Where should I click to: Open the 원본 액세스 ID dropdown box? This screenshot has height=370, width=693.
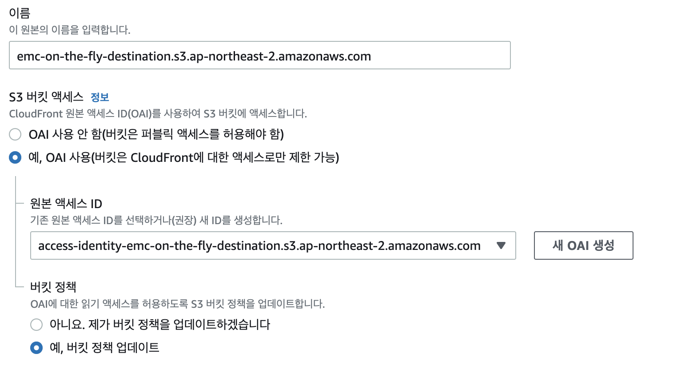[x=273, y=245]
